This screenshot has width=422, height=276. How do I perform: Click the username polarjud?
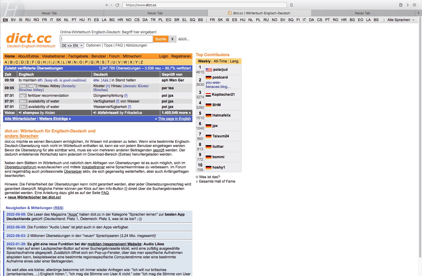click(x=220, y=69)
